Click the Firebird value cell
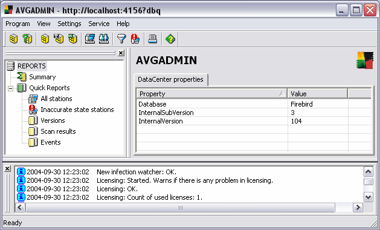The height and width of the screenshot is (230, 380). [x=318, y=104]
